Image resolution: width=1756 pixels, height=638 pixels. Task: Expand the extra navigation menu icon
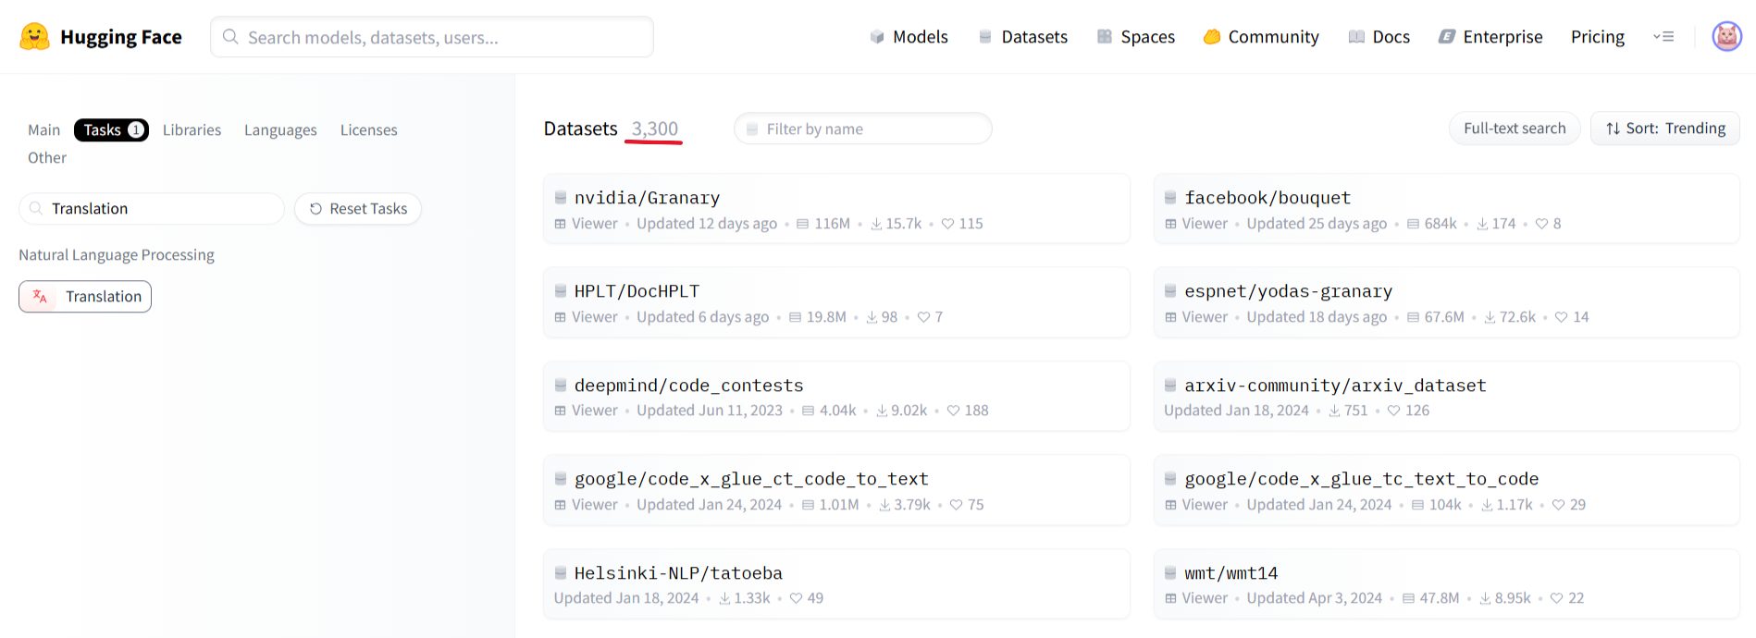[x=1663, y=37]
